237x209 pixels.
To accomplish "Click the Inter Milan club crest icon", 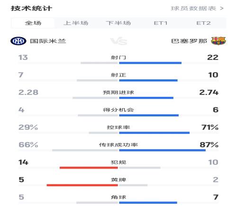I will (x=18, y=41).
